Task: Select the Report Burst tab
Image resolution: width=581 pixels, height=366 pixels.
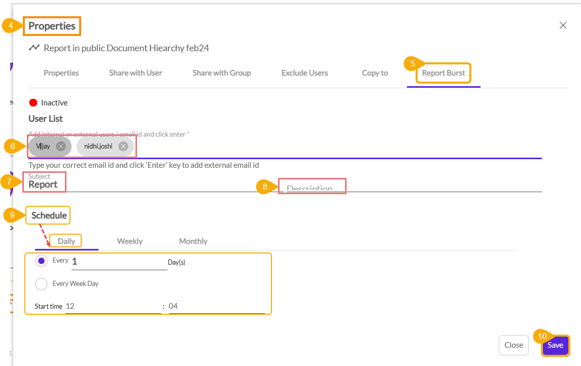Action: (443, 73)
